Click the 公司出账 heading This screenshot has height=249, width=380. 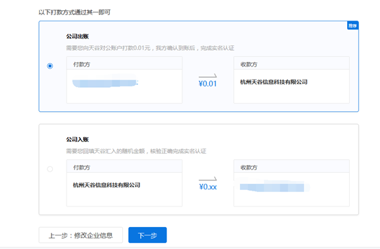click(78, 36)
